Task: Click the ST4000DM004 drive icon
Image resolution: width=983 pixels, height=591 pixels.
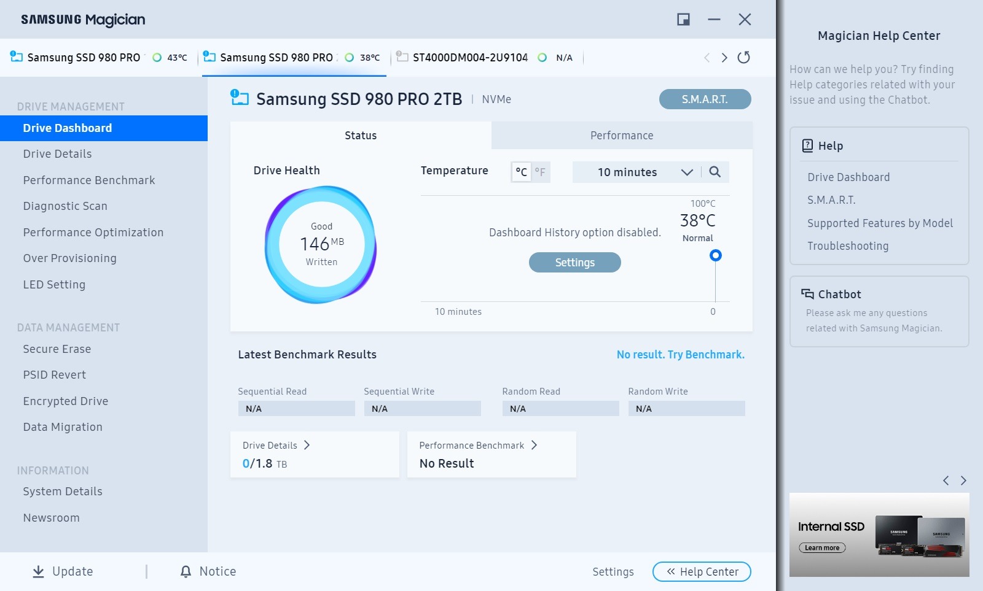Action: pyautogui.click(x=402, y=56)
